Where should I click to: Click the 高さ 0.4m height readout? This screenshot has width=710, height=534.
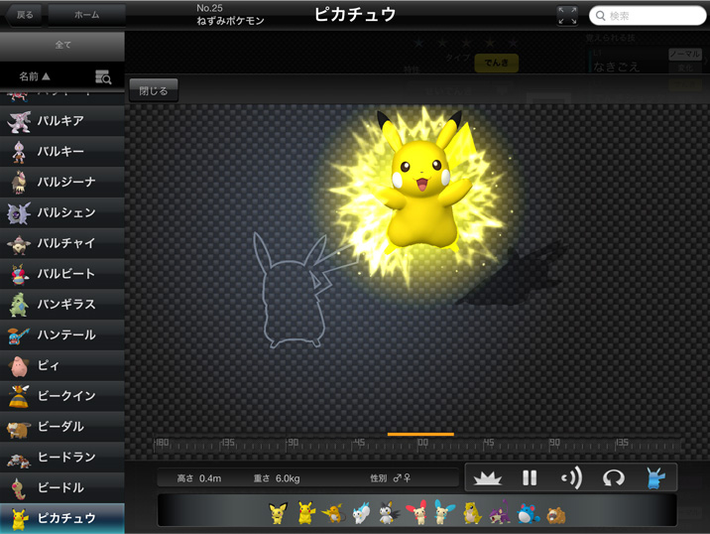[199, 478]
